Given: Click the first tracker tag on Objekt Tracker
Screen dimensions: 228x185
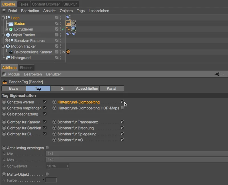Looking at the screenshot, I should [x=68, y=34].
